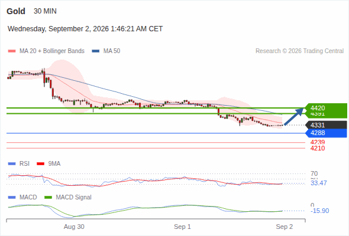Click the 30 MIN timeframe label
The width and height of the screenshot is (349, 236).
pyautogui.click(x=45, y=11)
